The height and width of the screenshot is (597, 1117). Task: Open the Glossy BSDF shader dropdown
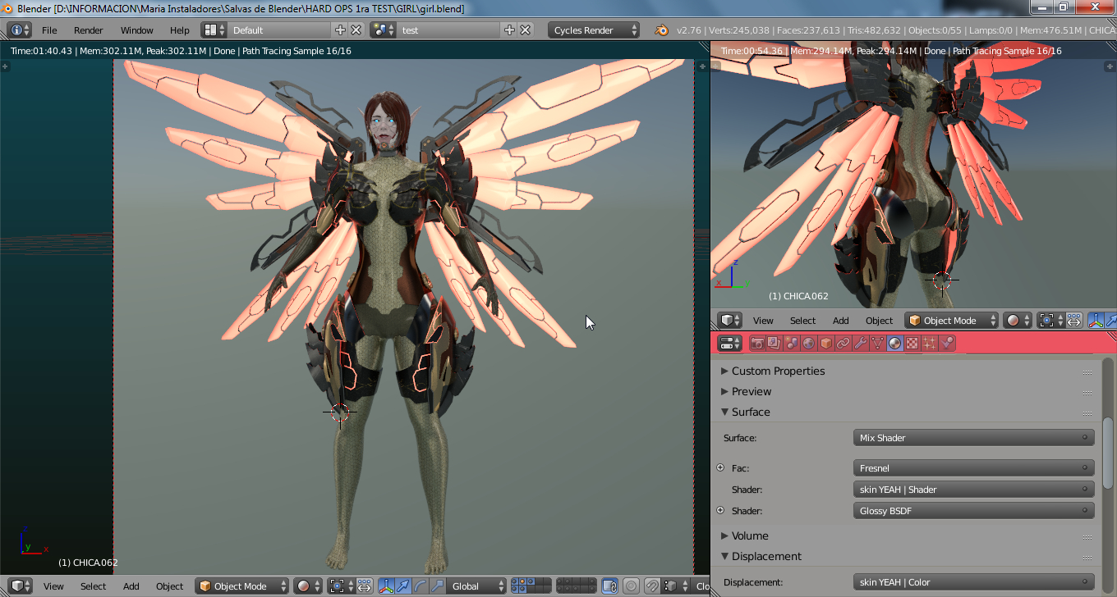point(974,511)
